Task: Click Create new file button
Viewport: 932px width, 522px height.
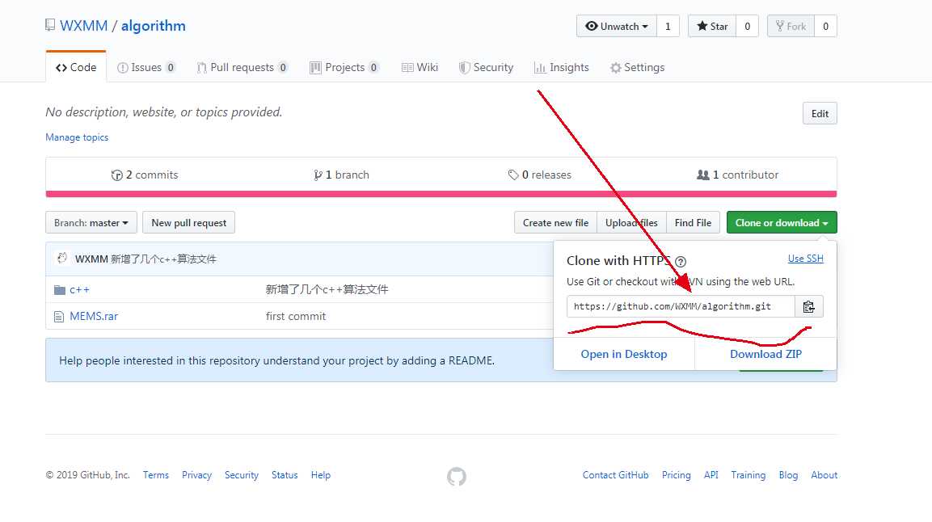Action: point(556,223)
